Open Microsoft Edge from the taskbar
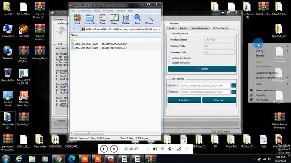 (72, 159)
